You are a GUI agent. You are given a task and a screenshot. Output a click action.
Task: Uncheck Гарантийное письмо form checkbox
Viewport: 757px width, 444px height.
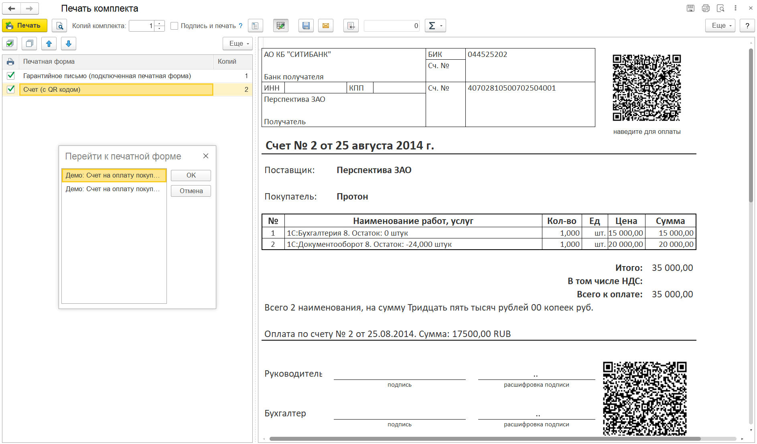(11, 75)
